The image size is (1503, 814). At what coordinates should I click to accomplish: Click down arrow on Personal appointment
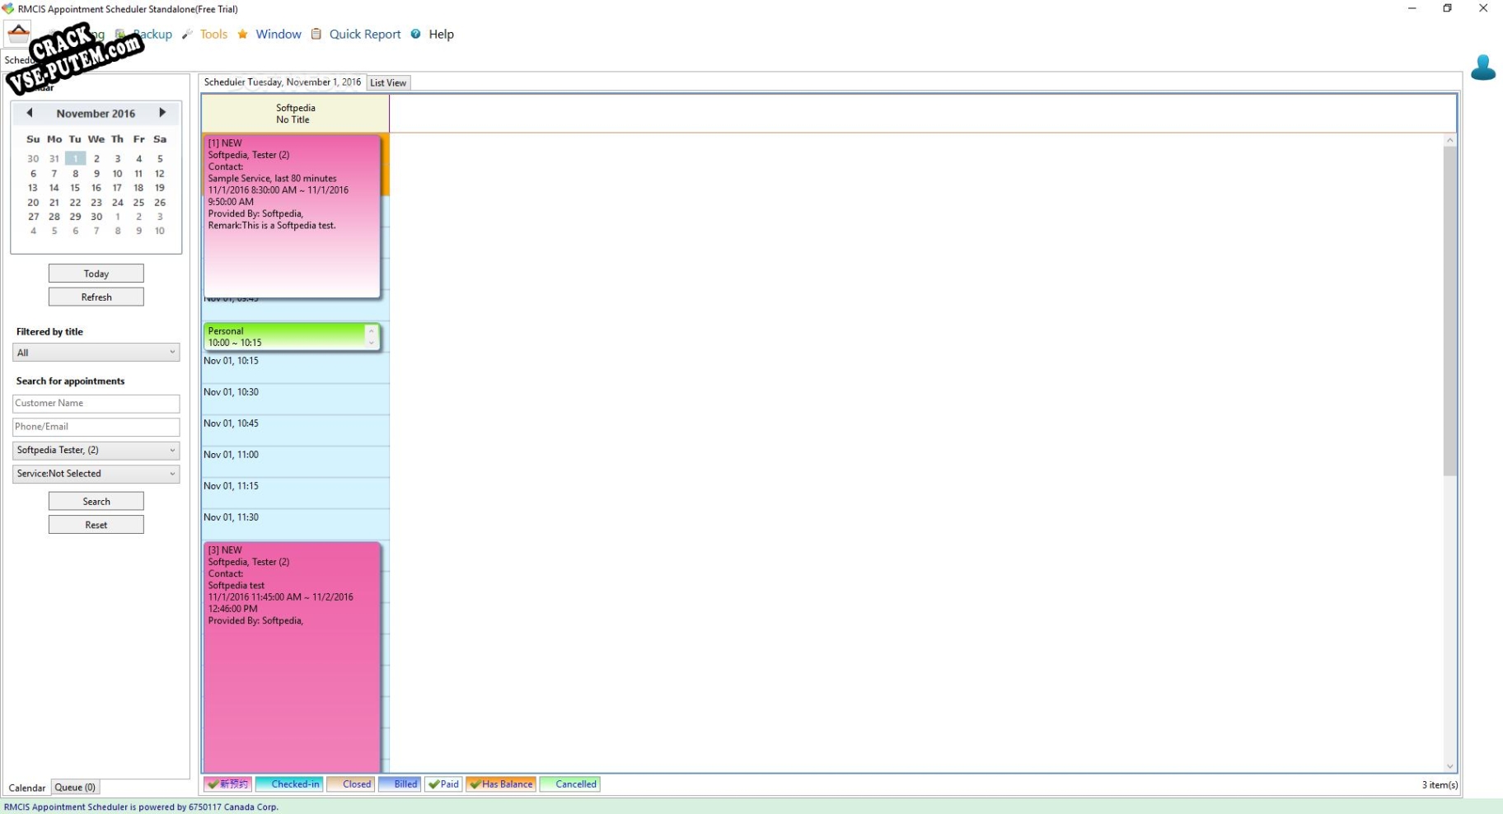[371, 343]
